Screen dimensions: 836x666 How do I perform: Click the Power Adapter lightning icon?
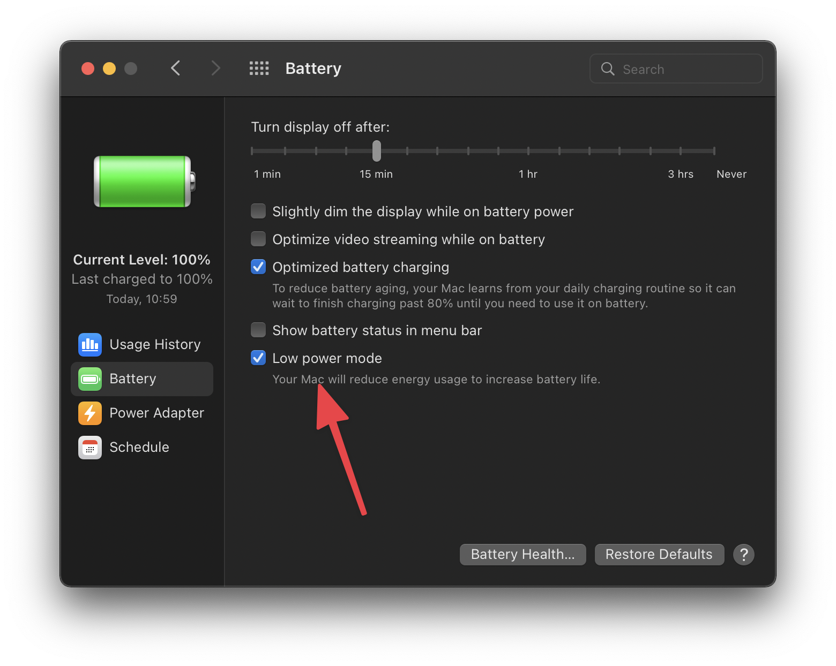(89, 413)
